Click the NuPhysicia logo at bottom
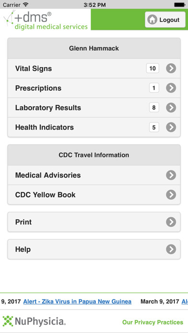The width and height of the screenshot is (188, 333). coord(34,321)
